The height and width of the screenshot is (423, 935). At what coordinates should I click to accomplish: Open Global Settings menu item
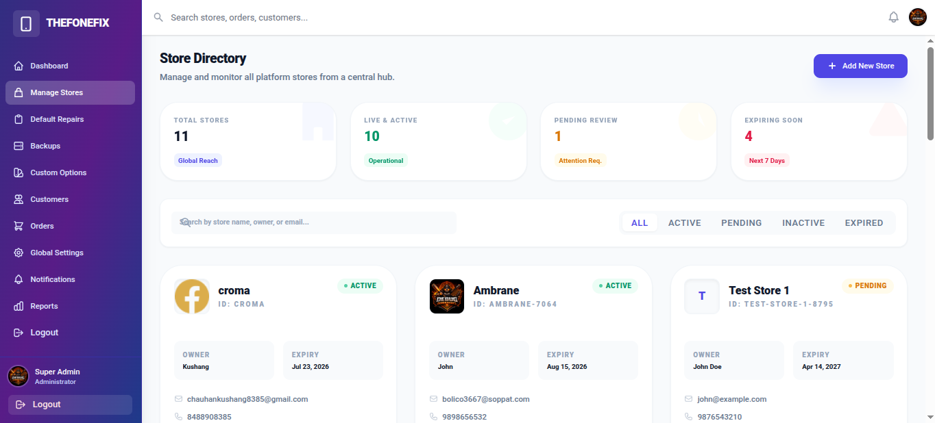tap(70, 253)
